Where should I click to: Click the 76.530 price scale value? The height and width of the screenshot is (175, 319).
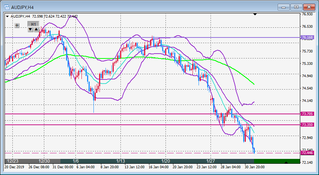pos(307,27)
